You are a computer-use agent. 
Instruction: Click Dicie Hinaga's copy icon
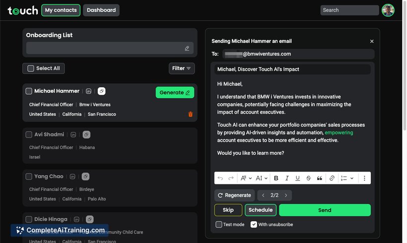click(89, 219)
